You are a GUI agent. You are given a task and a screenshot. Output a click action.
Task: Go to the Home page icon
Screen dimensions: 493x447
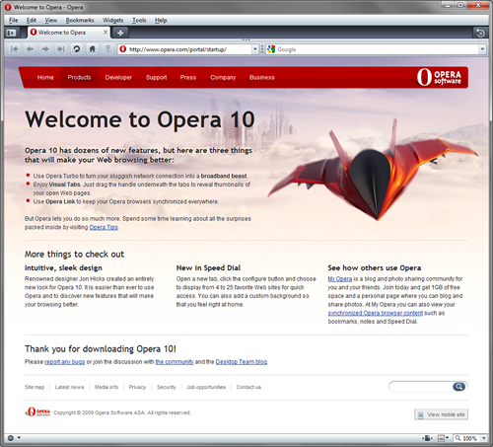pyautogui.click(x=93, y=49)
